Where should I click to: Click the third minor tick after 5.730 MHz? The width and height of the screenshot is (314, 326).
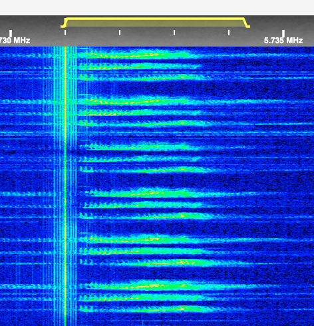click(174, 33)
